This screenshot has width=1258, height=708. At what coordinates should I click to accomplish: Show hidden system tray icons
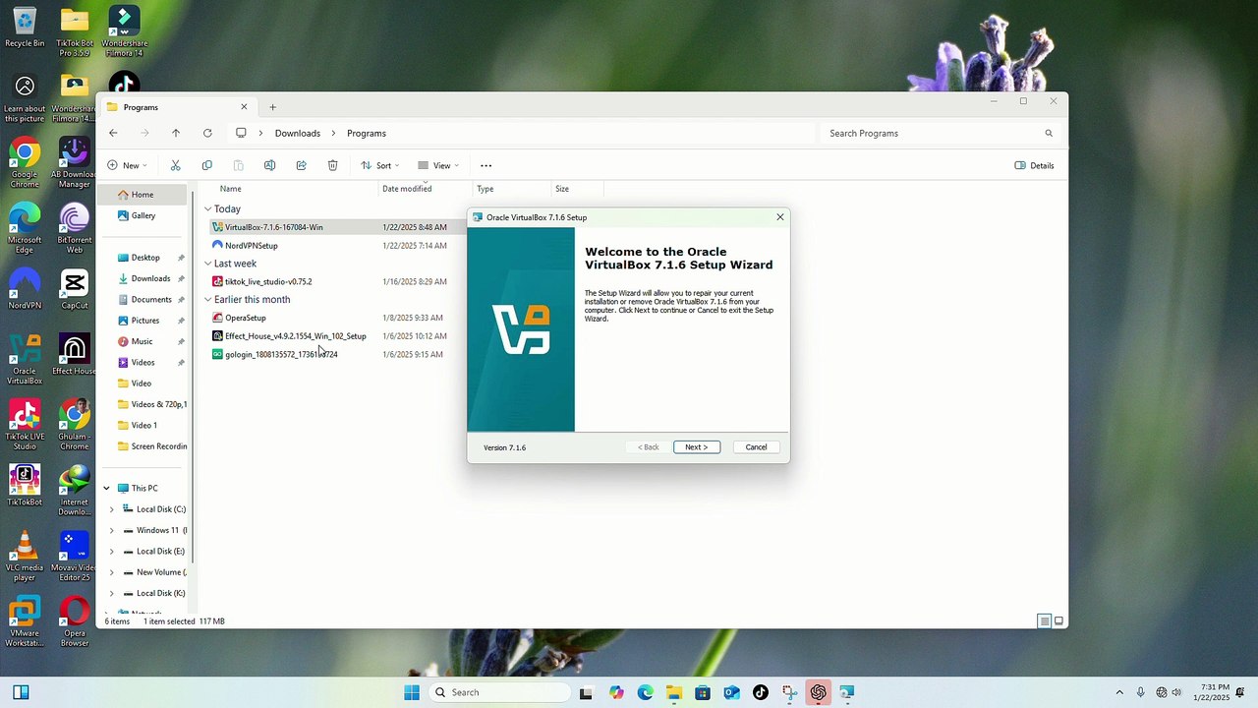pos(1118,692)
